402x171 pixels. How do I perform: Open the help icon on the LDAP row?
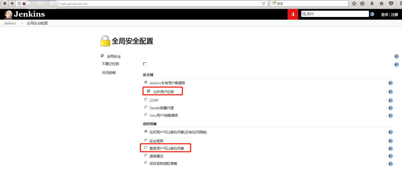tap(391, 101)
